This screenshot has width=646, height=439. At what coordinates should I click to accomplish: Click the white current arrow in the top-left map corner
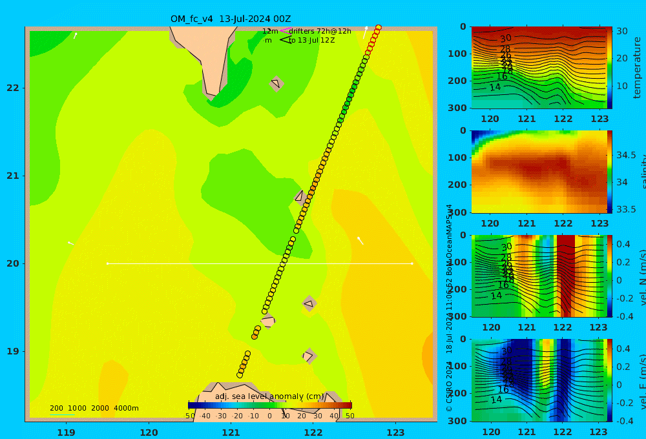pyautogui.click(x=76, y=36)
